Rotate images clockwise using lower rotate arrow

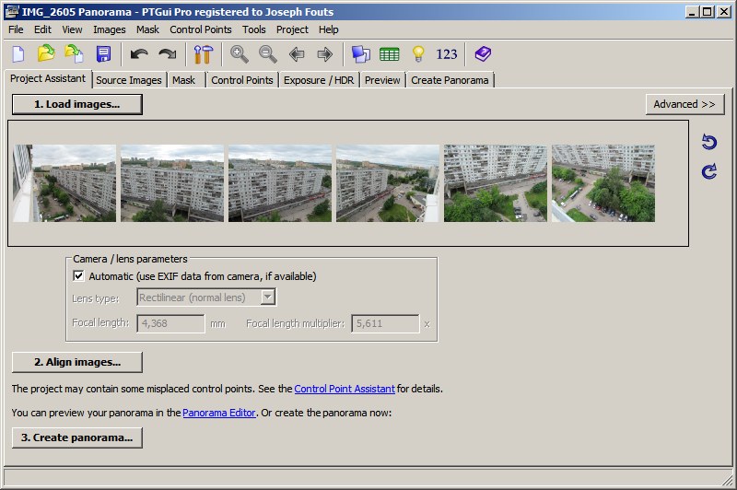[x=708, y=171]
